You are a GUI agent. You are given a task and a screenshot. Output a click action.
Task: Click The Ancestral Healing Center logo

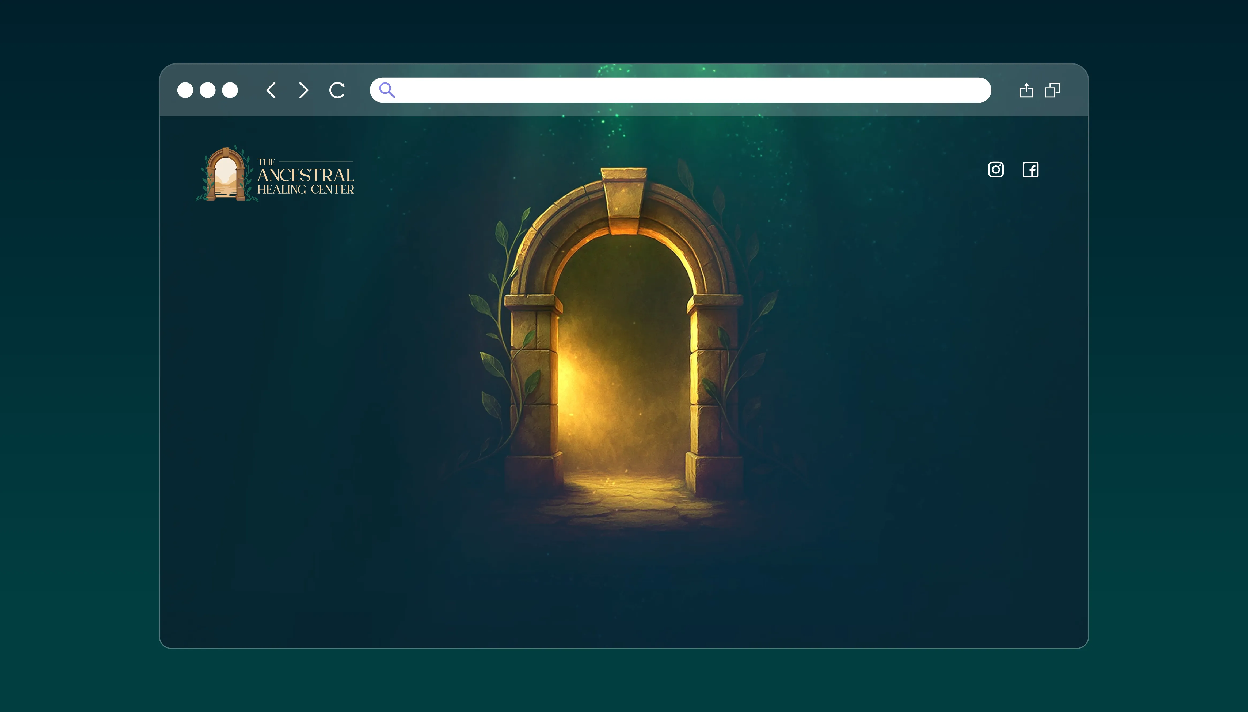(x=275, y=174)
